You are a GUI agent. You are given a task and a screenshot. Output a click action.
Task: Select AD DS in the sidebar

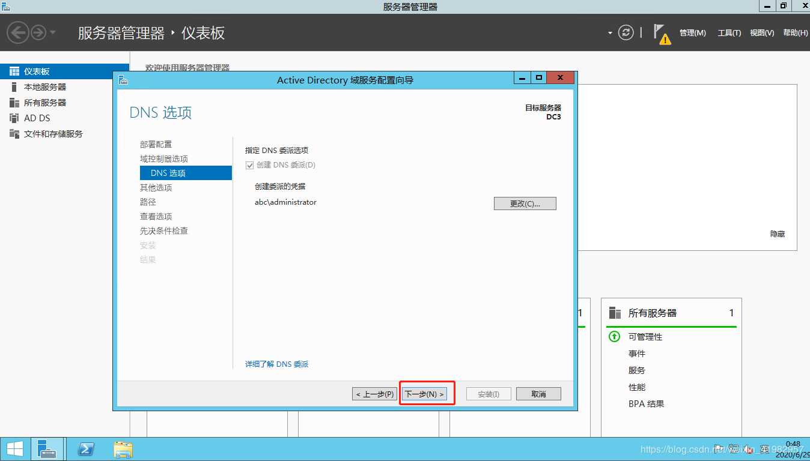[x=64, y=118]
